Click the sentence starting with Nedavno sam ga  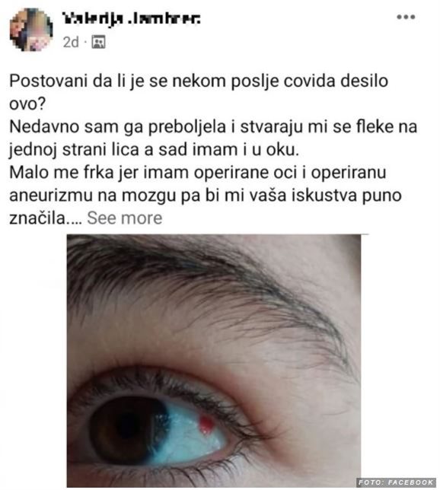(x=213, y=138)
